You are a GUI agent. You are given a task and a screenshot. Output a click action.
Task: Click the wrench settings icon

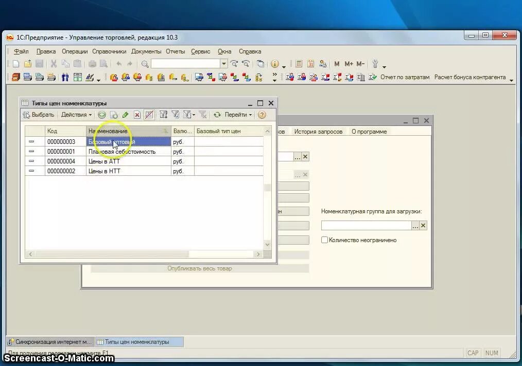click(x=375, y=64)
